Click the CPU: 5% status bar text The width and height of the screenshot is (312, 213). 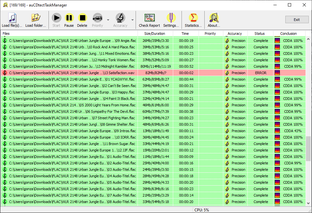(x=201, y=210)
